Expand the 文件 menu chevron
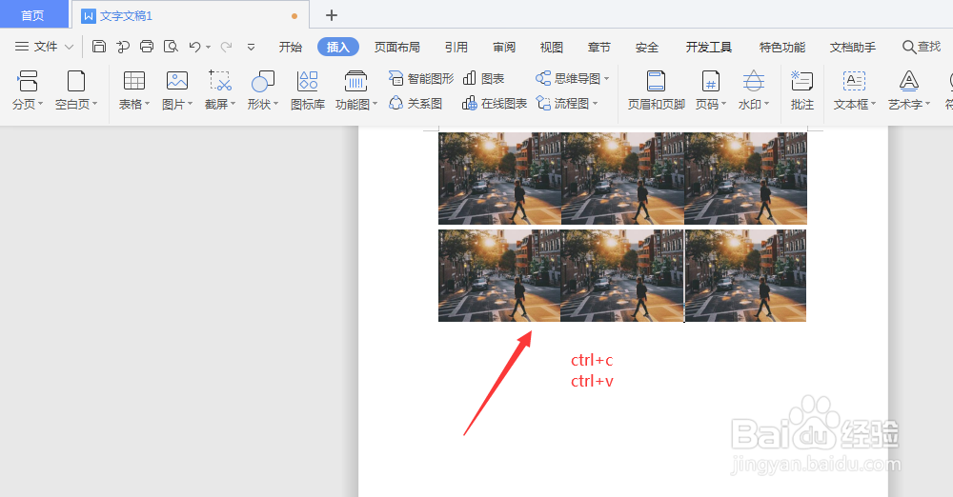Image resolution: width=953 pixels, height=497 pixels. click(69, 47)
